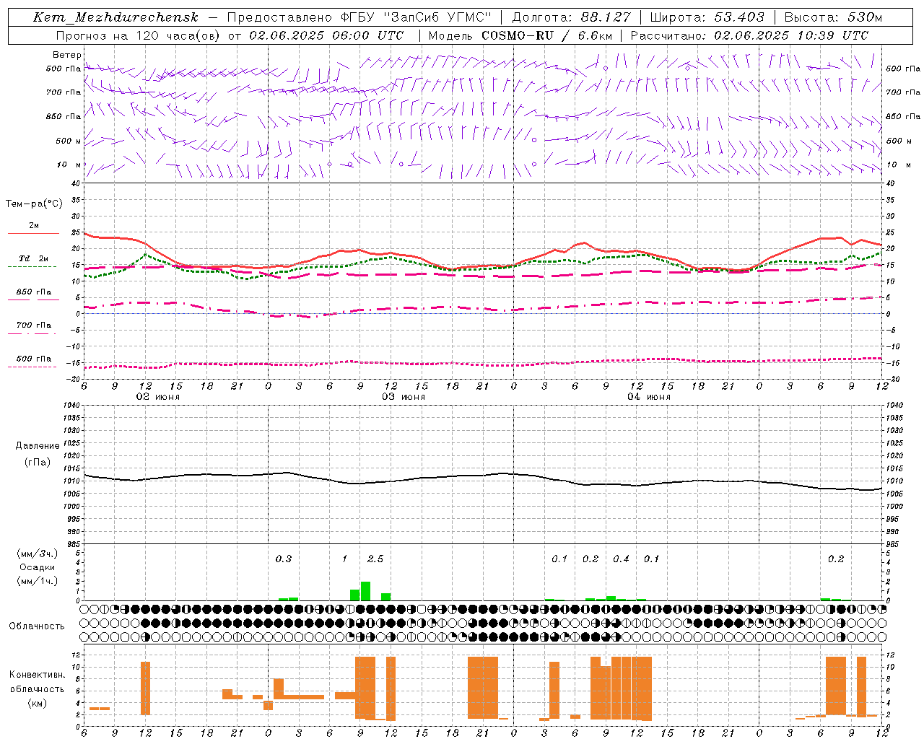Viewport: 924px width, 739px height.
Task: Click the tallest green precipitation bar
Action: [365, 591]
